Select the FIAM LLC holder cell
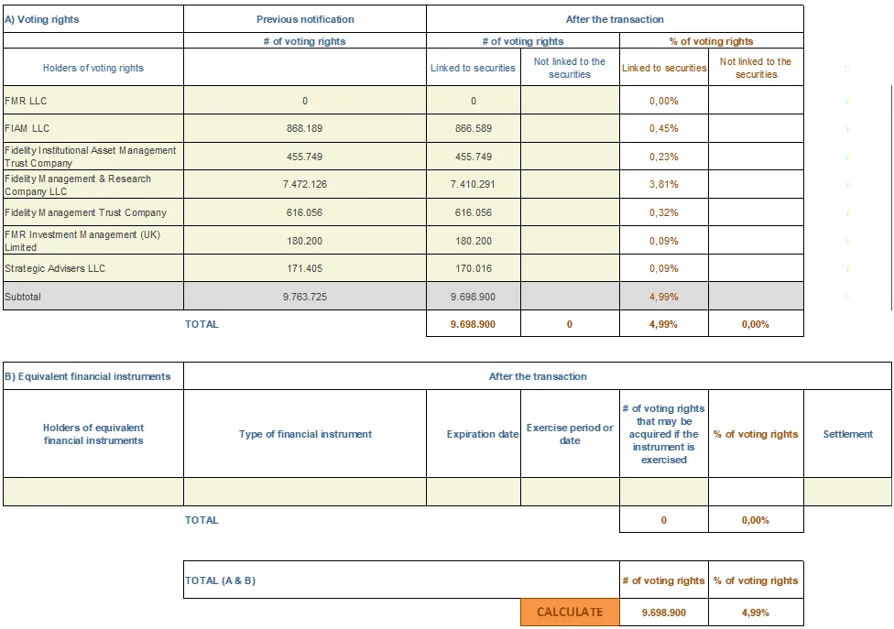 tap(93, 128)
